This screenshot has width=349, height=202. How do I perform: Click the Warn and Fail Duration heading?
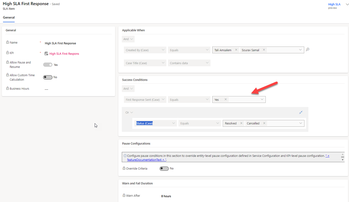137,183
